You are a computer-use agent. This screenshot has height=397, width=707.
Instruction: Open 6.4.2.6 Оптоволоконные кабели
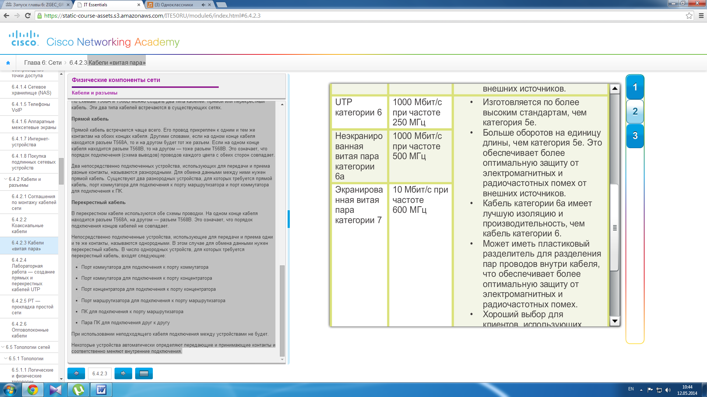(x=30, y=330)
